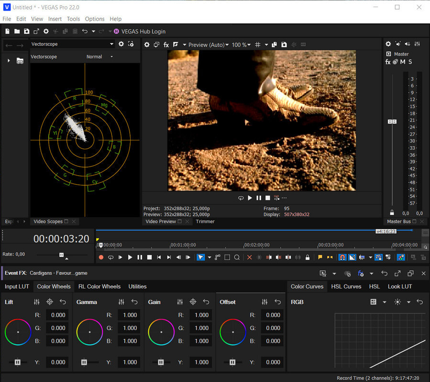This screenshot has height=382, width=430.
Task: Save preview snapshot to file
Action: point(284,44)
